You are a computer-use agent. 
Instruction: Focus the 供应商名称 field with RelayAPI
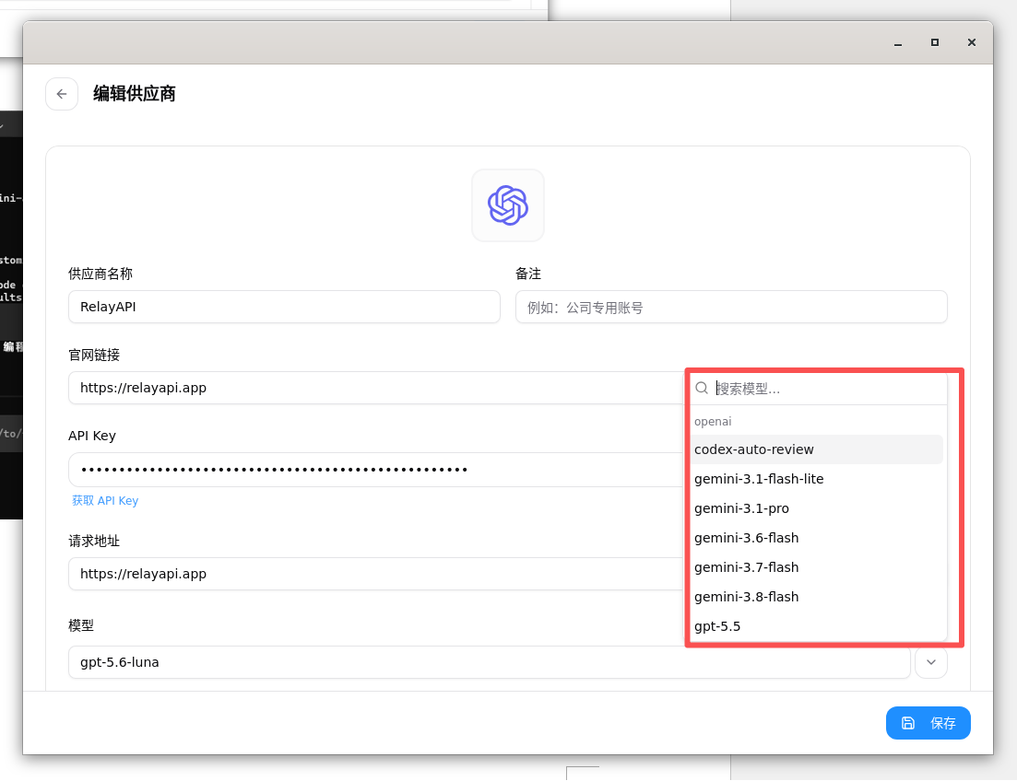point(284,307)
